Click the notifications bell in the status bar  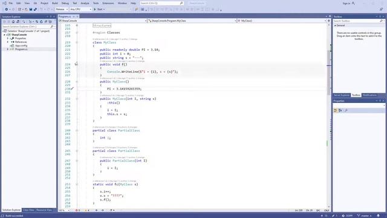[379, 216]
